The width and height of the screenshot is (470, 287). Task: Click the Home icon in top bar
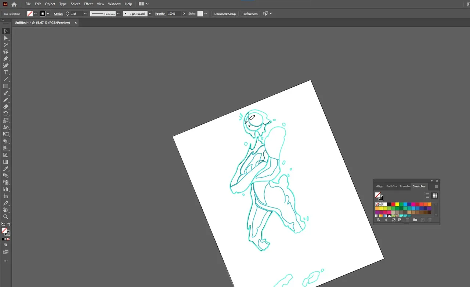(14, 4)
